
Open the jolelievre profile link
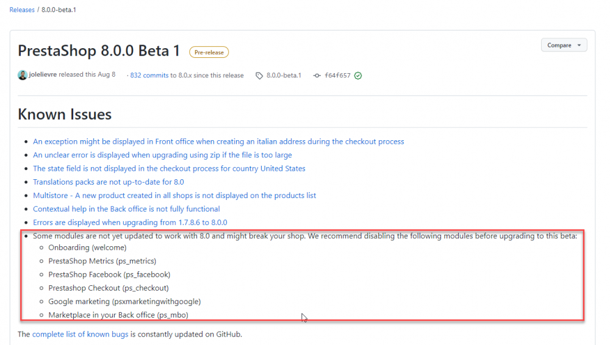[43, 75]
